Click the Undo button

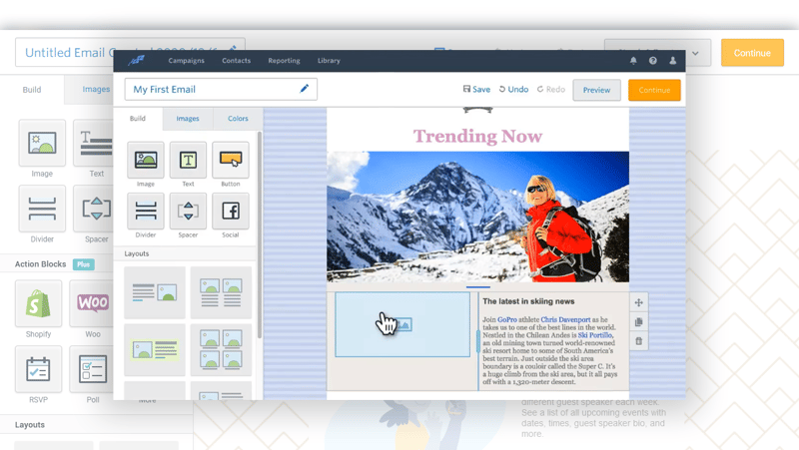click(513, 89)
